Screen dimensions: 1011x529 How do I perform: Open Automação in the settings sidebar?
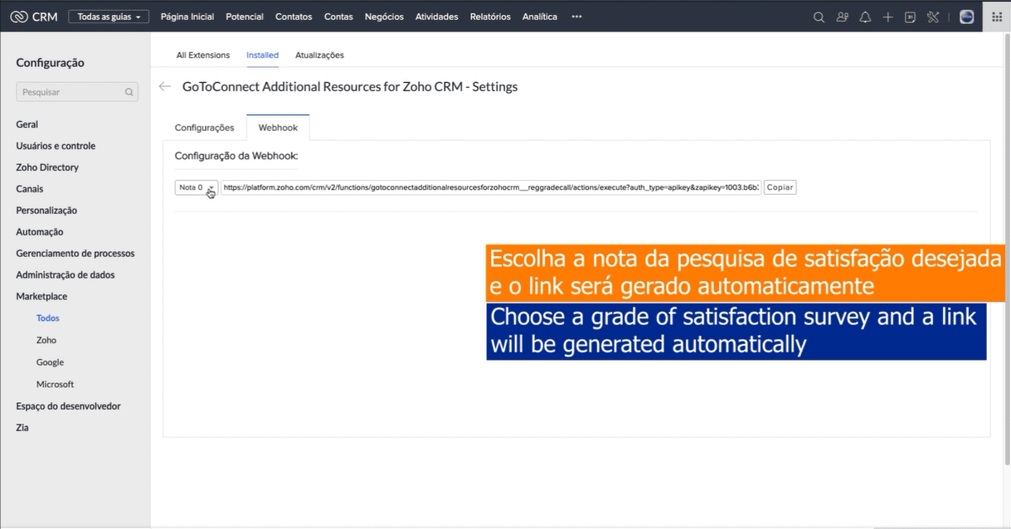pos(40,232)
